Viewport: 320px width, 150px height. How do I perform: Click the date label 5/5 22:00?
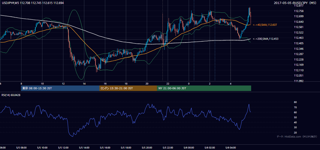click(168, 148)
